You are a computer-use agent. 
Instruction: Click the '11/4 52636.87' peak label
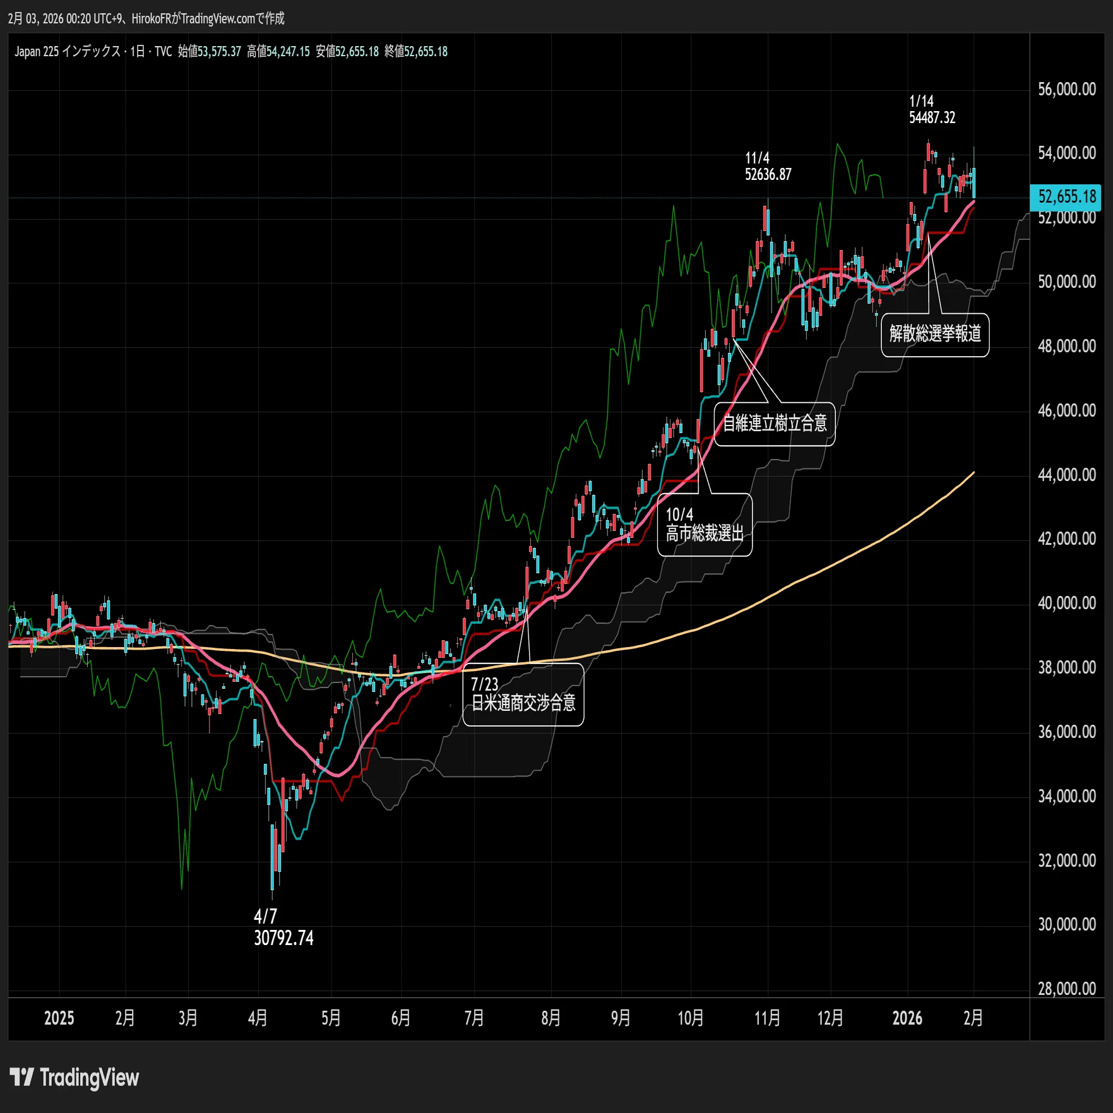click(x=768, y=166)
